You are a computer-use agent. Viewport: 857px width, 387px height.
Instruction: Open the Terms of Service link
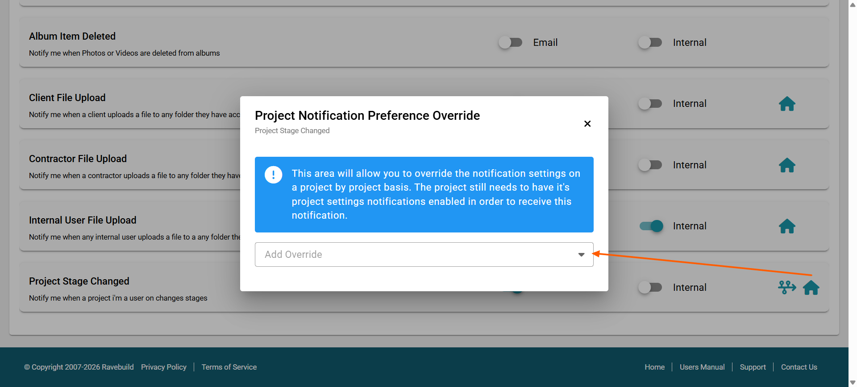tap(229, 367)
